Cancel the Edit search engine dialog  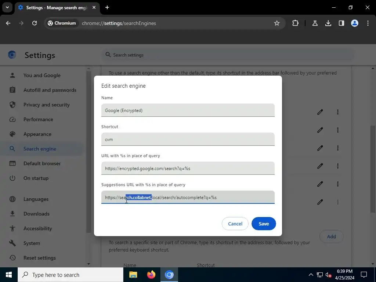(235, 224)
